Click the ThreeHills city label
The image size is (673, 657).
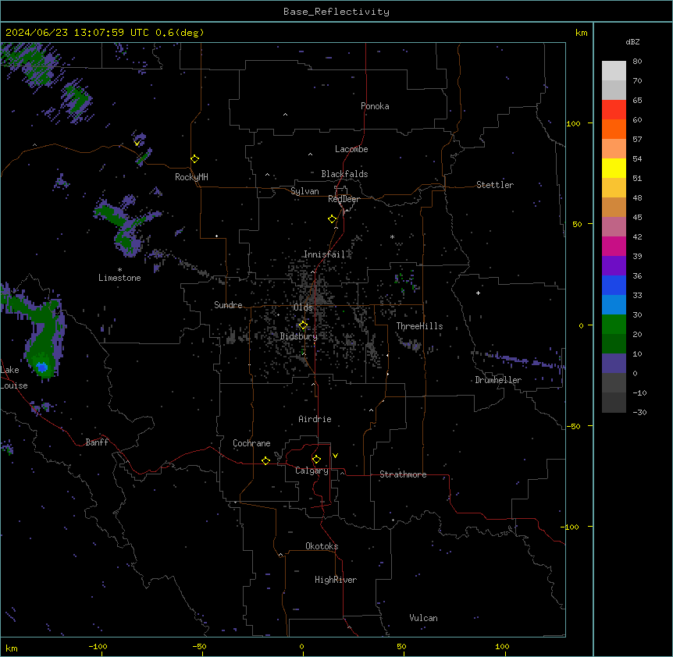[x=419, y=326]
